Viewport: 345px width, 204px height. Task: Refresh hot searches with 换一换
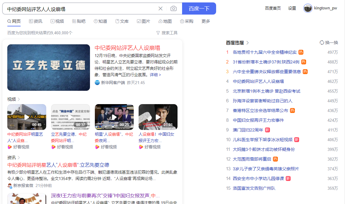point(329,42)
